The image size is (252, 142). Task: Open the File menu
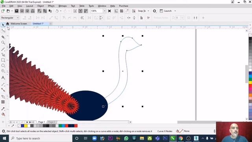[4, 6]
